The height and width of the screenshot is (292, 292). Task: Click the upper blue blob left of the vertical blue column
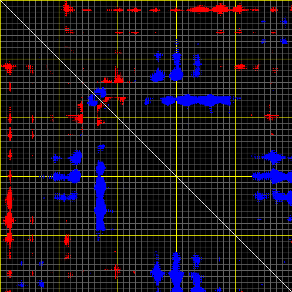(x=76, y=157)
